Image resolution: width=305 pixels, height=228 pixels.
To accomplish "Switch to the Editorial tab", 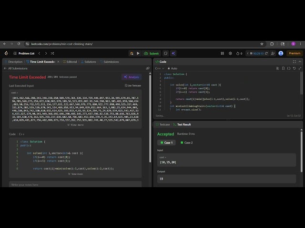I will pyautogui.click(x=70, y=62).
